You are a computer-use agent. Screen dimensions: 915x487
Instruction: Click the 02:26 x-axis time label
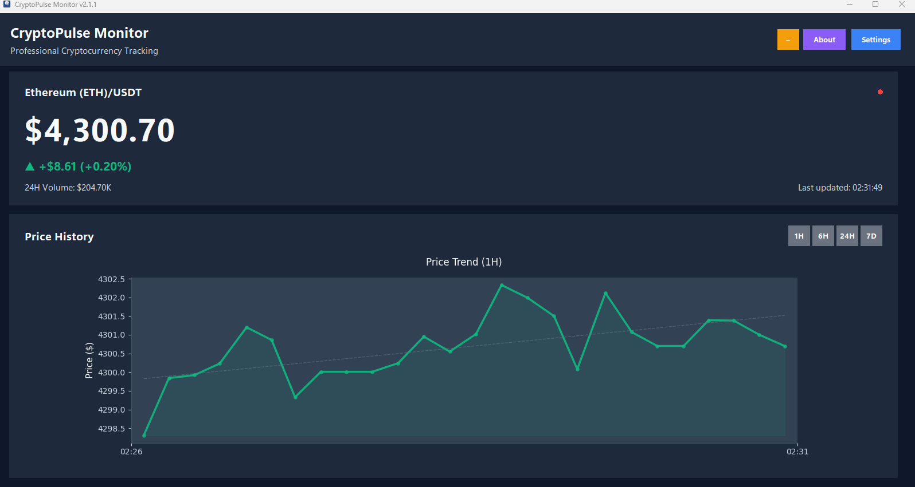[131, 452]
